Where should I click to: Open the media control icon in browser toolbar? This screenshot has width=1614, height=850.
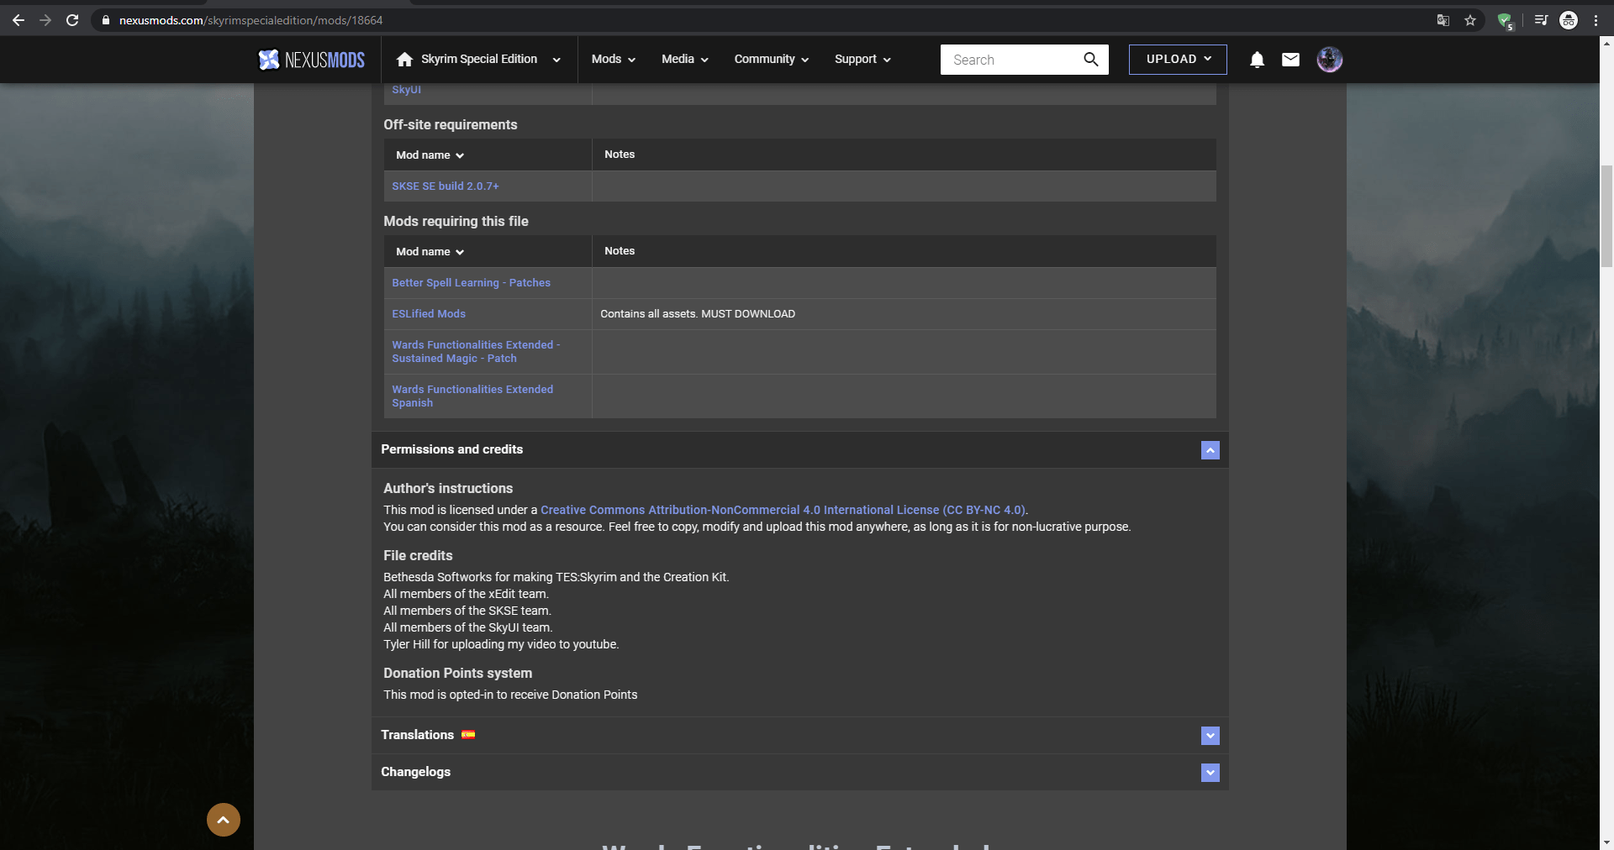(x=1541, y=20)
